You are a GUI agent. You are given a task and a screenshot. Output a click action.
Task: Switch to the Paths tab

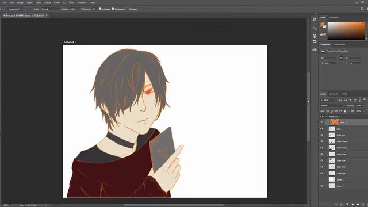coord(344,94)
